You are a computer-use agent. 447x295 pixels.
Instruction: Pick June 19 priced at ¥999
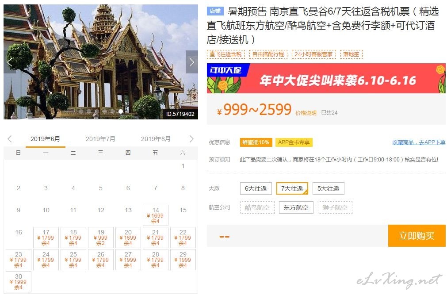101,238
